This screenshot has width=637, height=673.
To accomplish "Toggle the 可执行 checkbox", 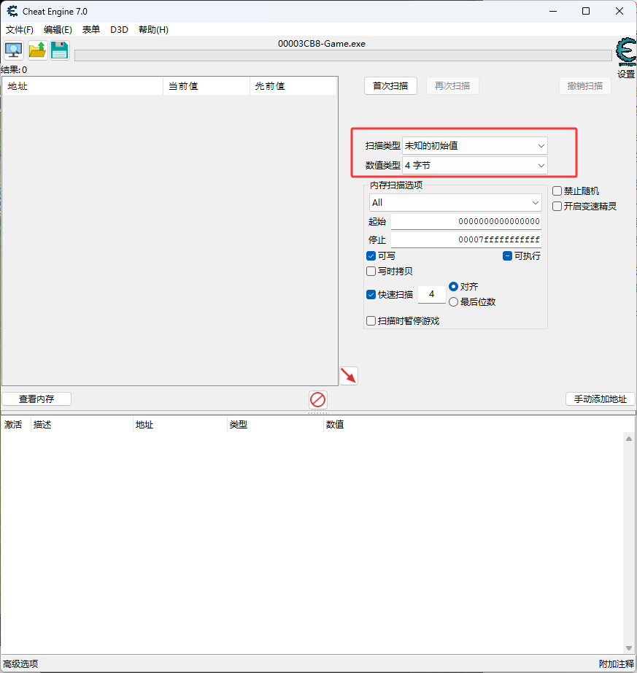I will coord(507,256).
